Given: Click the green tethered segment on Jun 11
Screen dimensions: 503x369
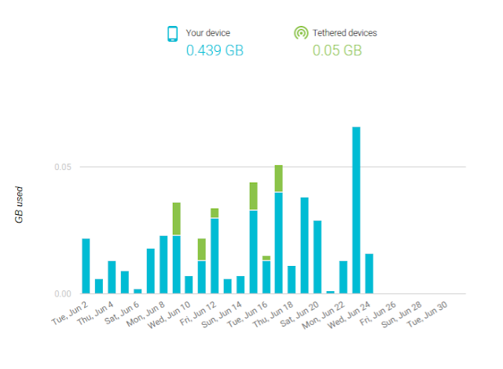Looking at the screenshot, I should (x=201, y=249).
